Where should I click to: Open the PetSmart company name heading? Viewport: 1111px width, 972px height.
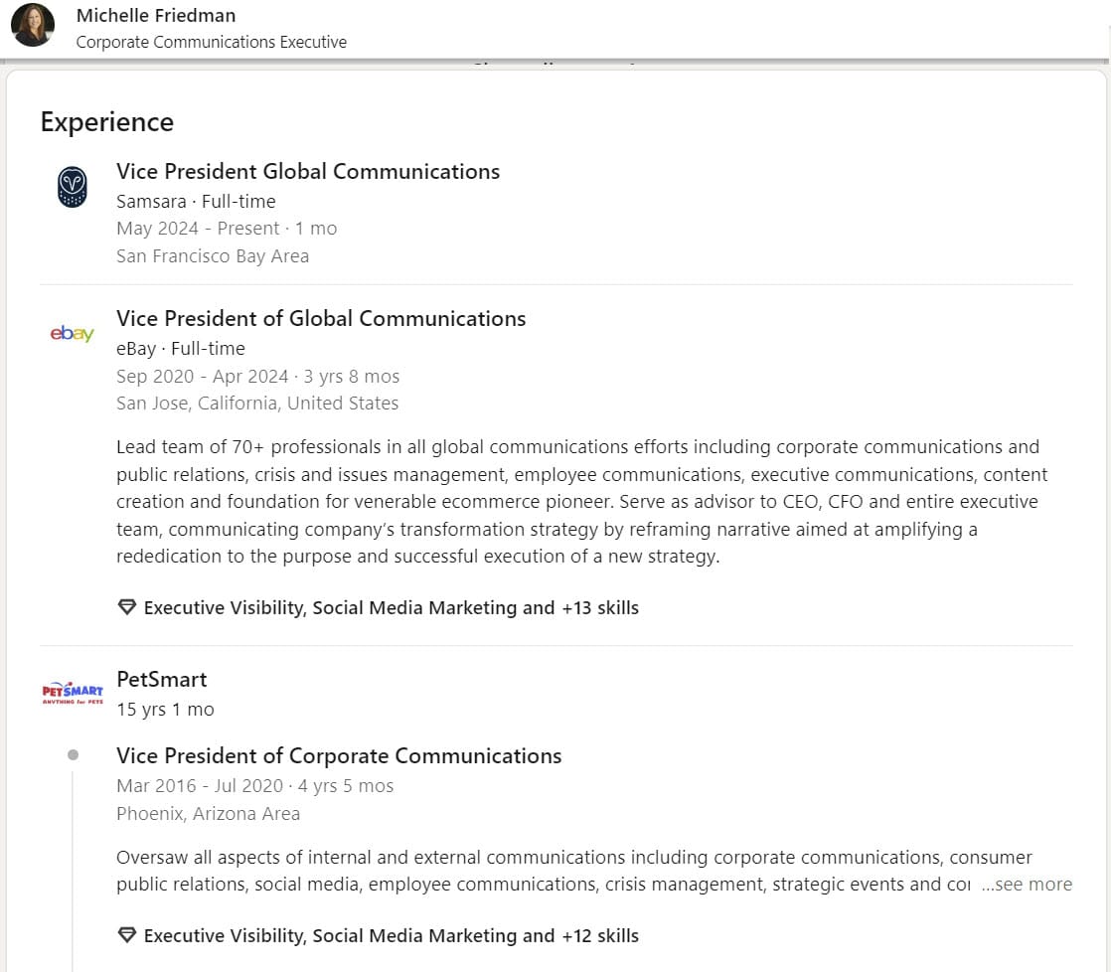[161, 679]
